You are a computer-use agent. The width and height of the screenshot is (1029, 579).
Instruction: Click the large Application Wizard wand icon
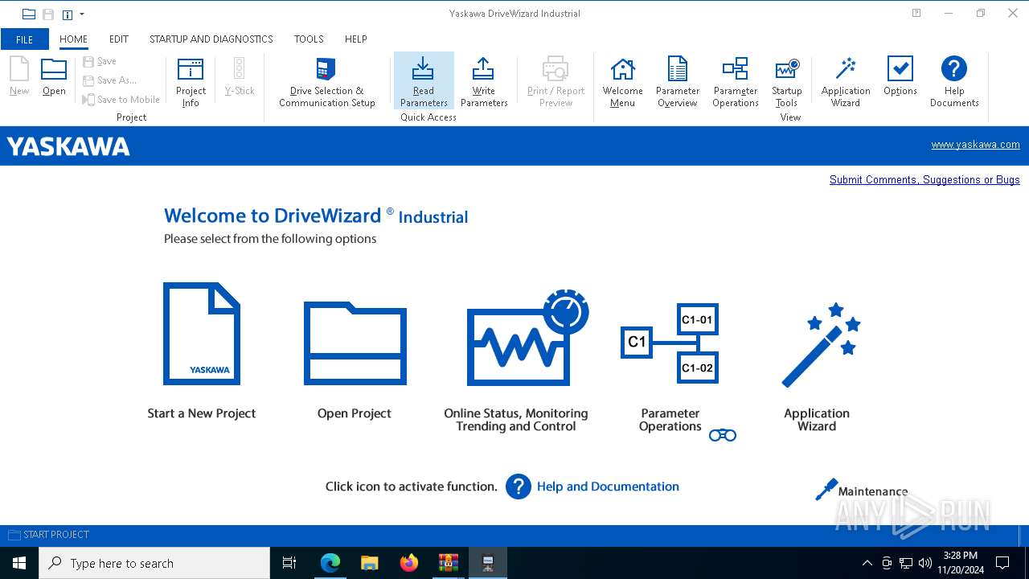pyautogui.click(x=821, y=344)
